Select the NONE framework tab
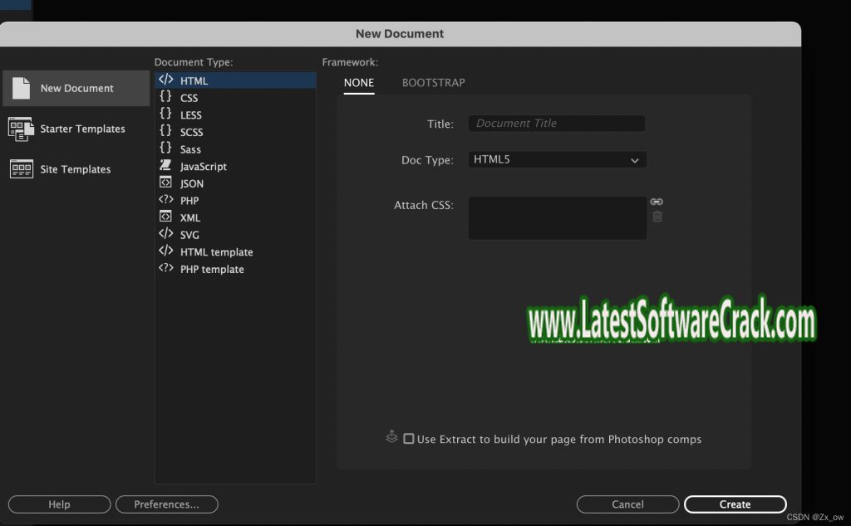The width and height of the screenshot is (851, 526). tap(359, 83)
